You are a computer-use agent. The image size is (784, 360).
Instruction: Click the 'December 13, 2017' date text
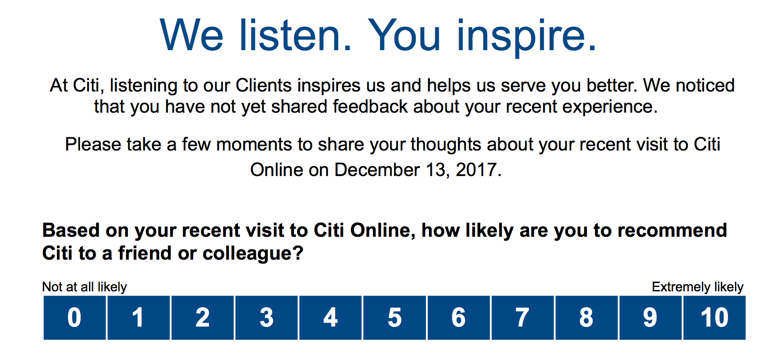coord(415,170)
